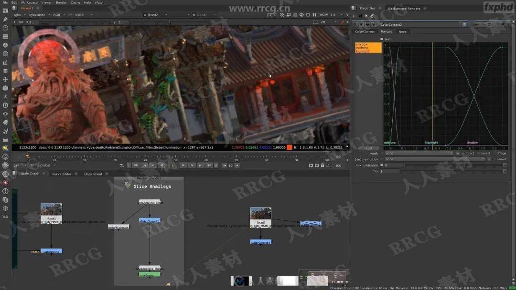The width and height of the screenshot is (516, 290).
Task: Click the Draw toolbar brush icon
Action: click(5, 20)
